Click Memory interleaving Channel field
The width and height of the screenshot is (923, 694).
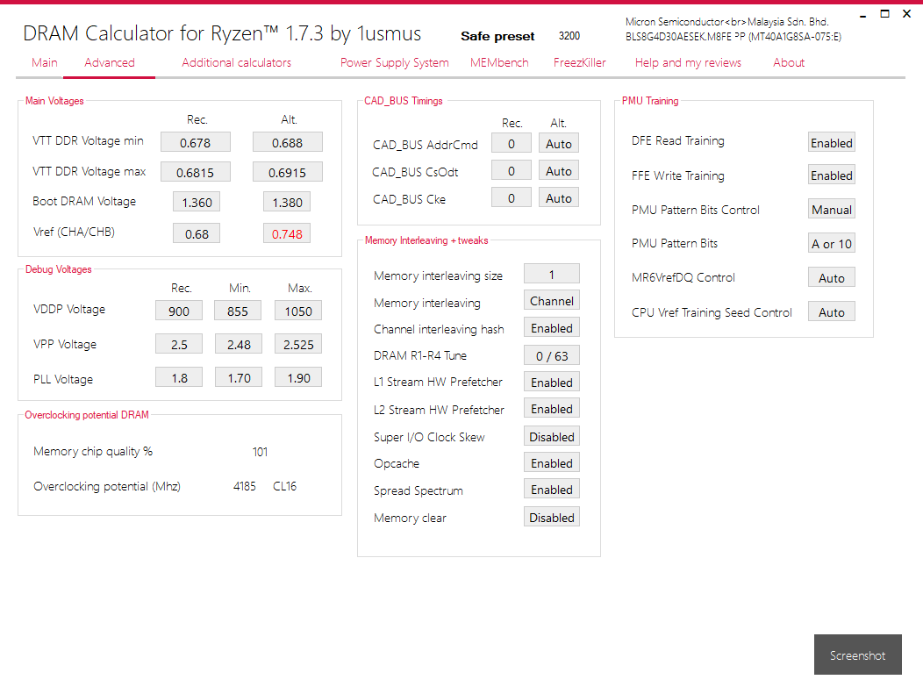(x=552, y=301)
